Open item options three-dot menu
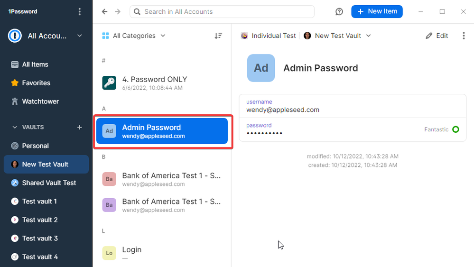Viewport: 474px width, 267px height. click(x=464, y=36)
